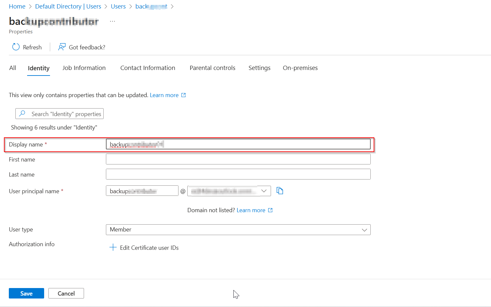View the On-premises tab
This screenshot has height=307, width=491.
(x=300, y=68)
